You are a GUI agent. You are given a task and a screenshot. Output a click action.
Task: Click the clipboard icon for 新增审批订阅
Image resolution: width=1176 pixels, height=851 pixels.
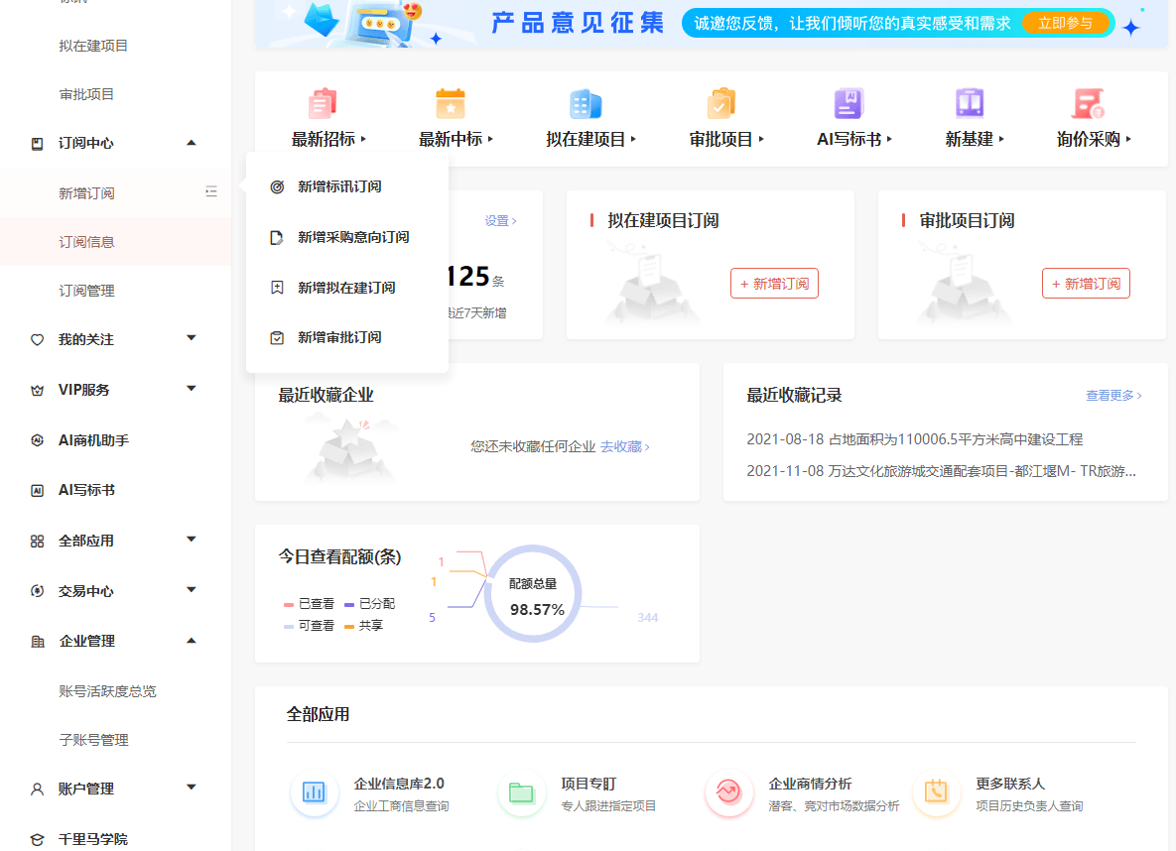(277, 337)
